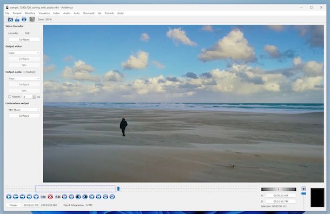
Task: Jump to the previous keyframe with double-left arrows
Action: pyautogui.click(x=29, y=197)
